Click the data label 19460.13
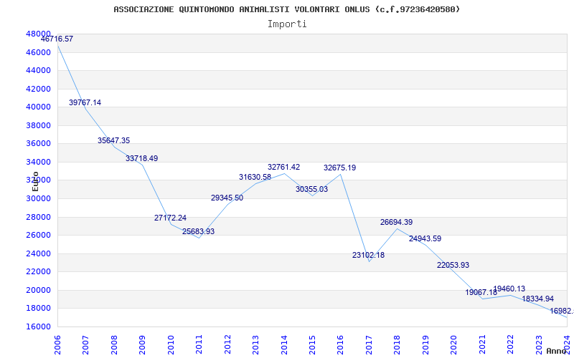The image size is (574, 358). click(509, 289)
